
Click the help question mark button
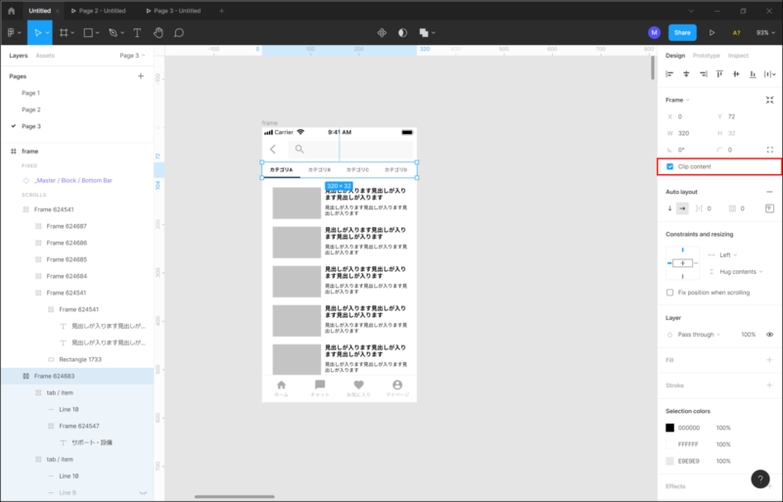coord(760,479)
